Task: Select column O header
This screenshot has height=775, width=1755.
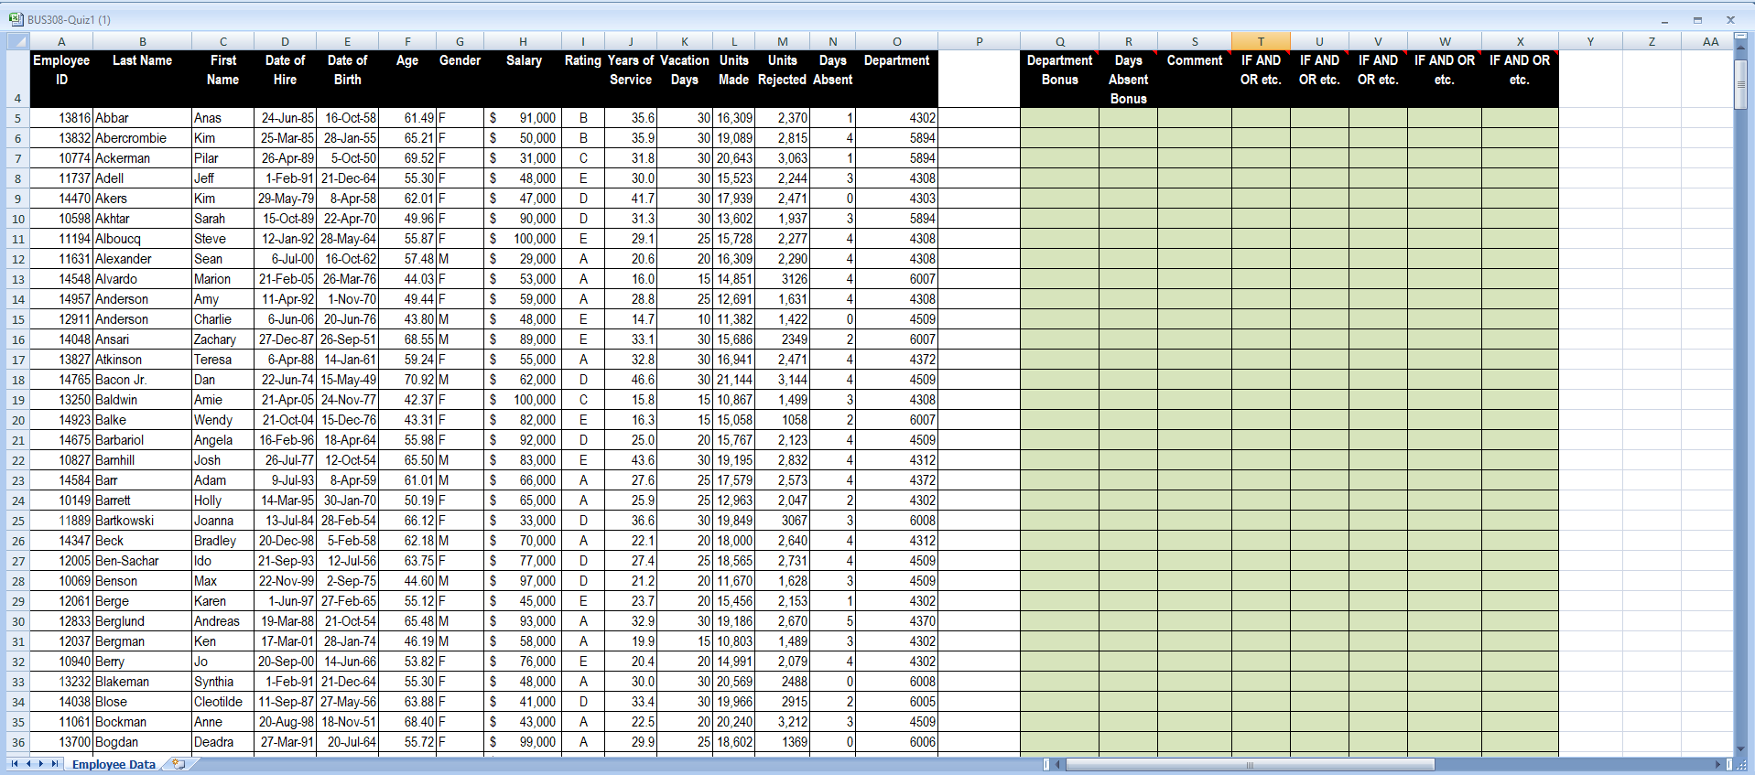Action: 896,41
